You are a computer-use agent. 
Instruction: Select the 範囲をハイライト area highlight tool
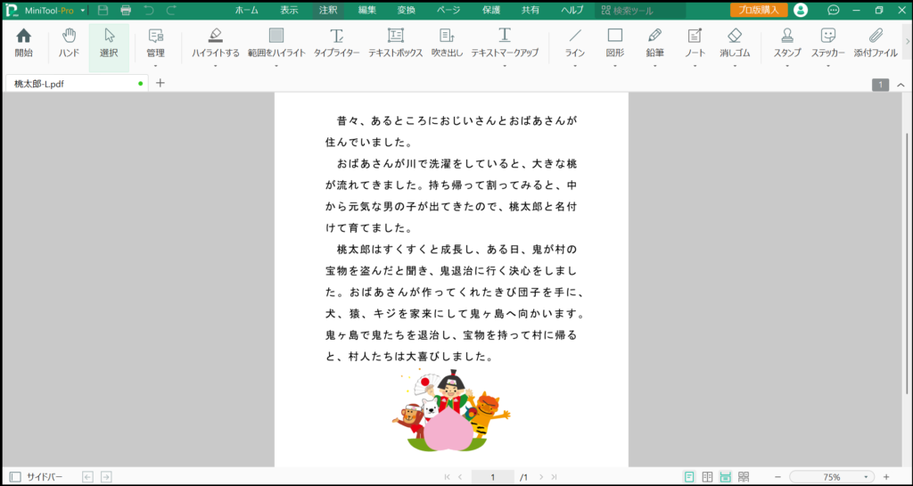click(x=276, y=44)
